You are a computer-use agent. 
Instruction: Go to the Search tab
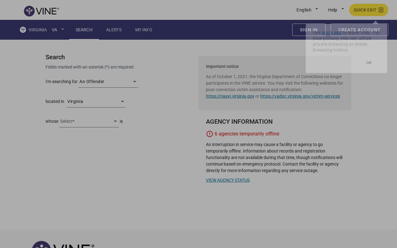point(84,30)
